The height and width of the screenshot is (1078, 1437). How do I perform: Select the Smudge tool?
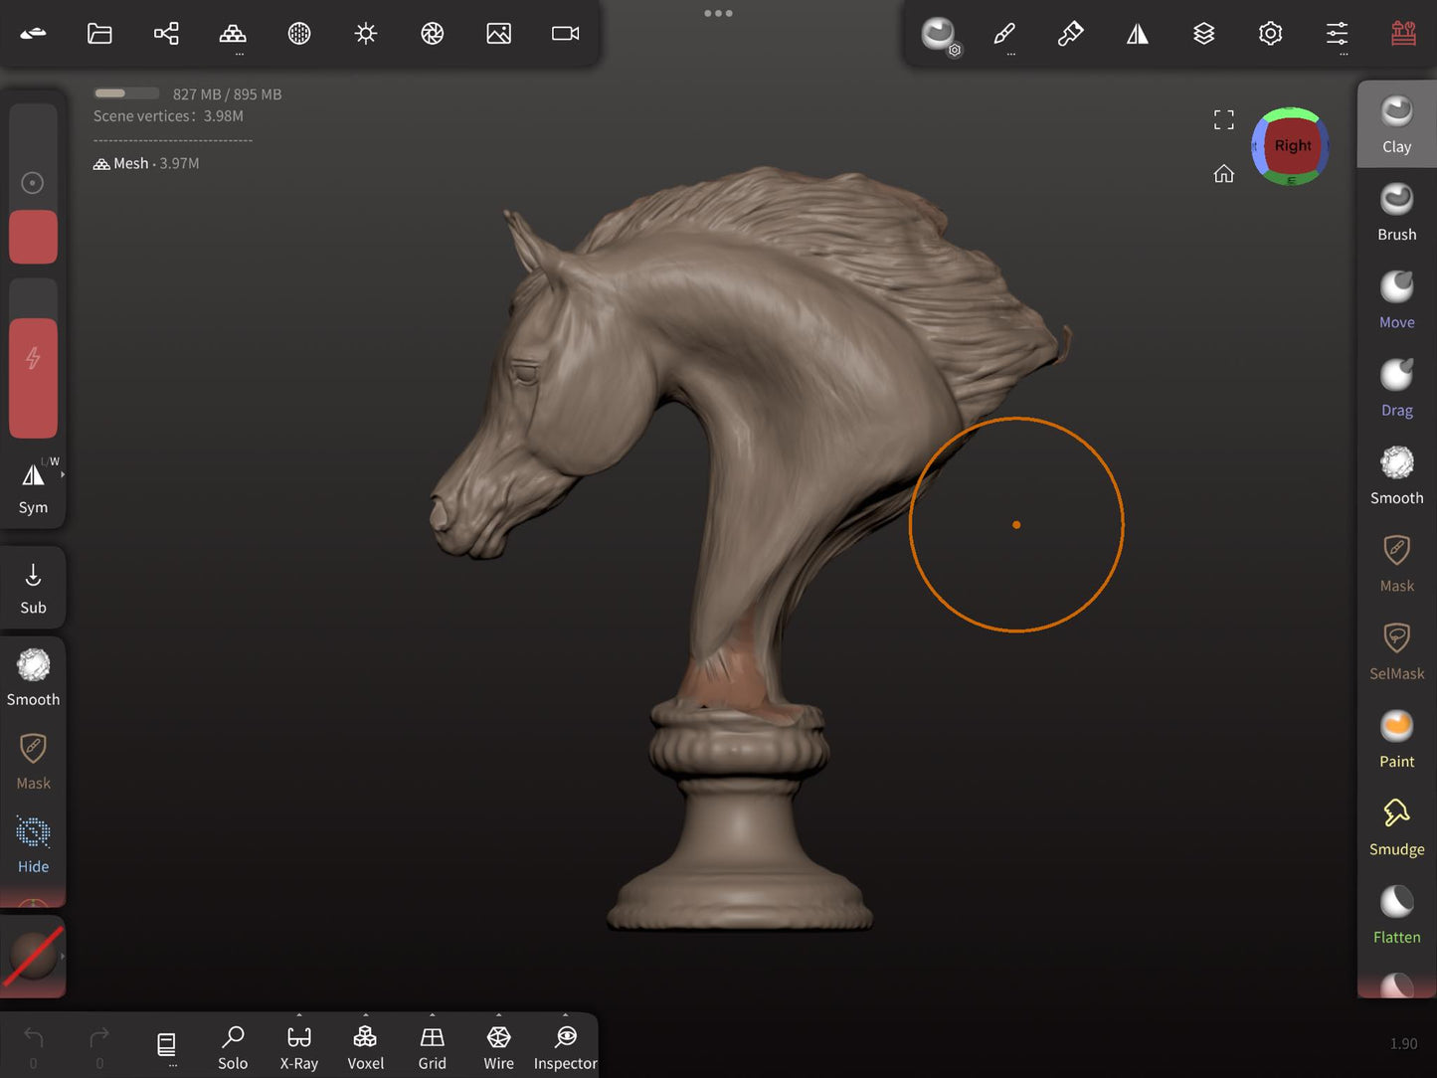tap(1396, 826)
